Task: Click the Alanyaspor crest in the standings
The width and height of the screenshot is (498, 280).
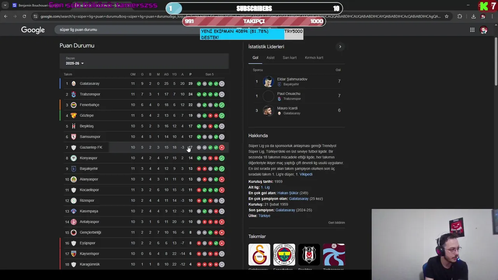Action: [74, 179]
